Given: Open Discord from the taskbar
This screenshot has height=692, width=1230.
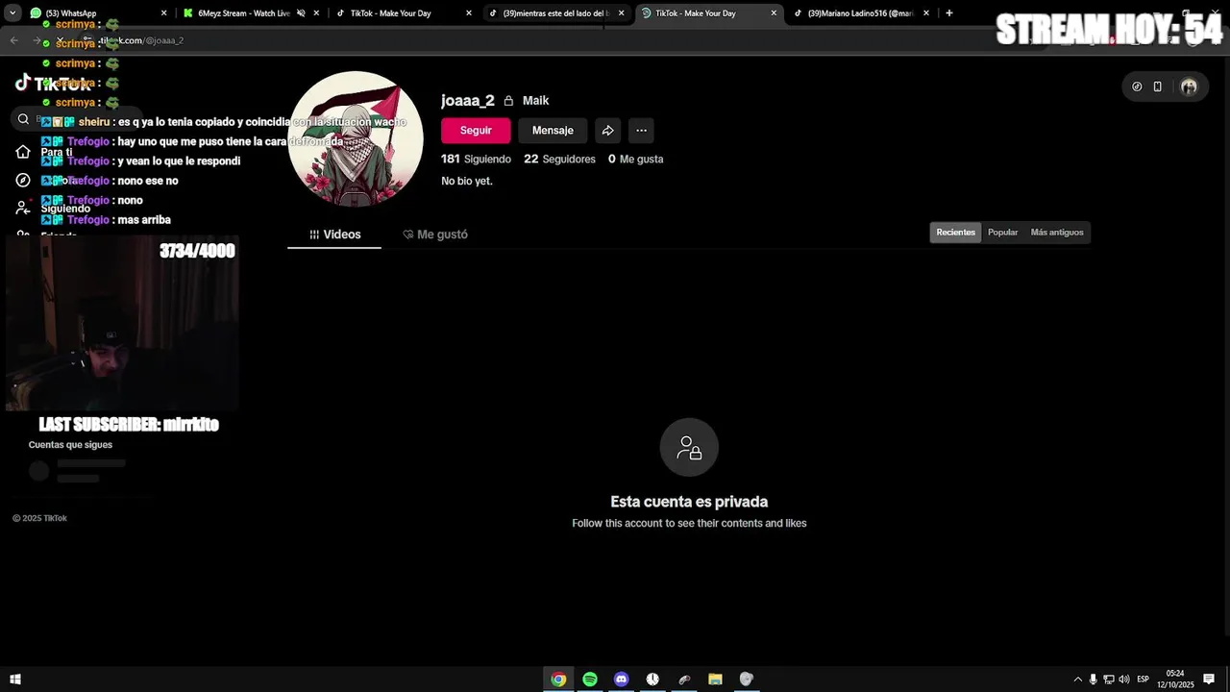Looking at the screenshot, I should click(x=621, y=680).
